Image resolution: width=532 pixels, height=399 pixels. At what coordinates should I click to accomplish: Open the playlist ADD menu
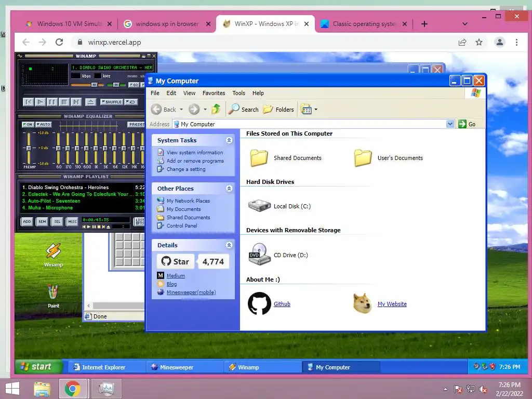27,221
